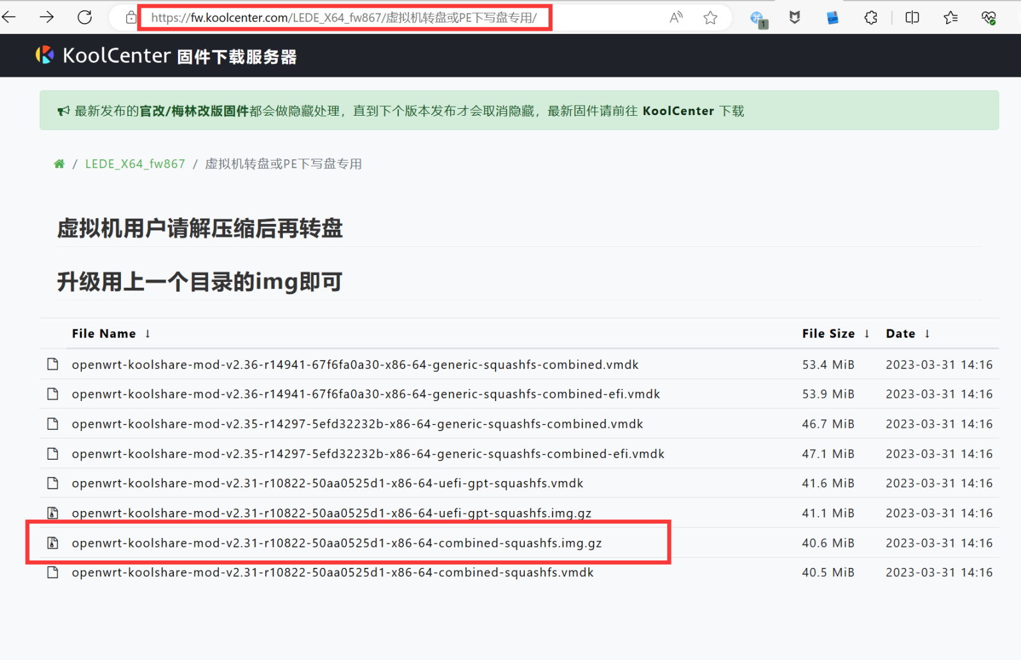Click the 虚拟机转盘或PE下写盘专用 breadcrumb text

pyautogui.click(x=283, y=164)
